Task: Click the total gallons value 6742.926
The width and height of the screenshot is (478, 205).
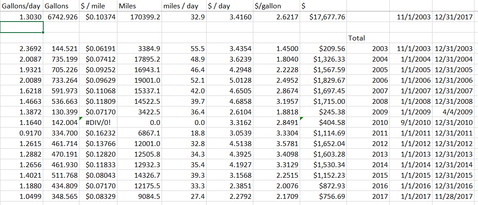Action: 62,17
